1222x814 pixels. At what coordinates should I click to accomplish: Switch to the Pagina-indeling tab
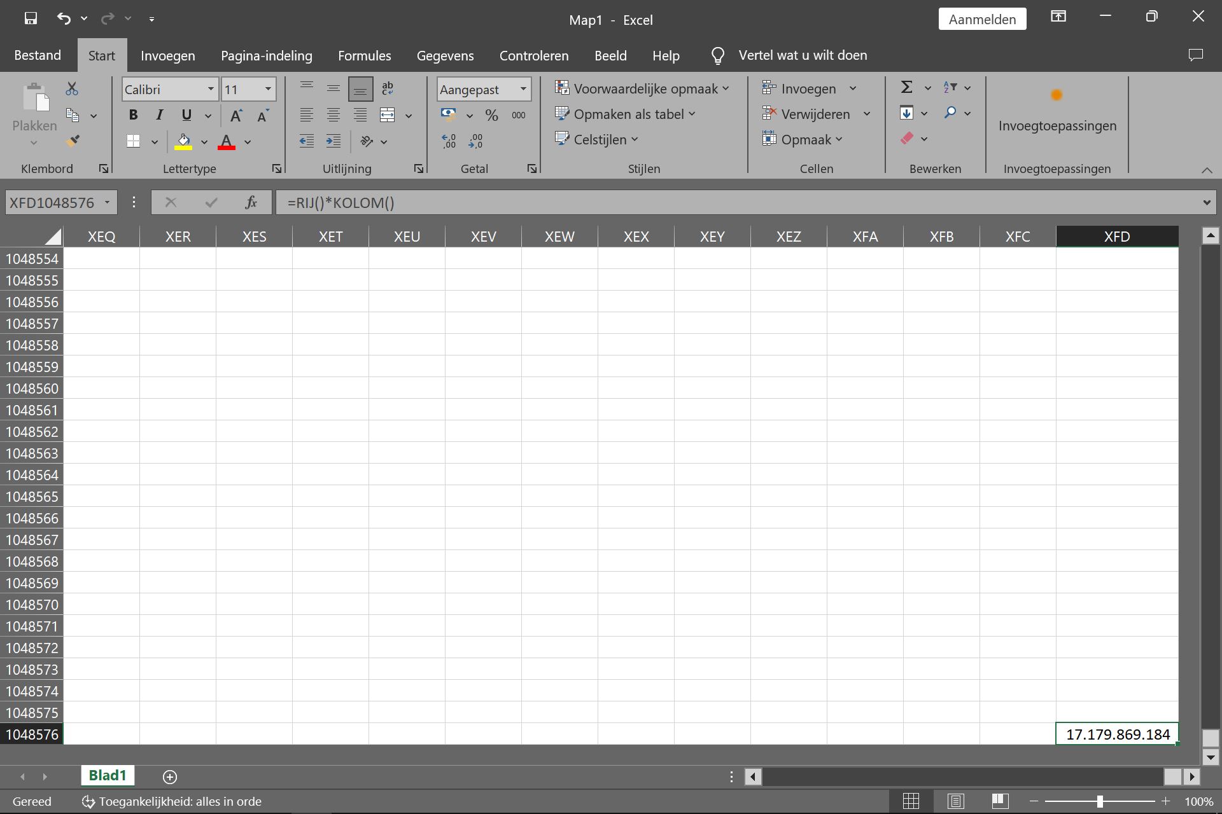tap(267, 55)
